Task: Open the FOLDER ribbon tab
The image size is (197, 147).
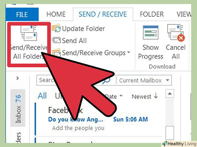Action: (152, 14)
